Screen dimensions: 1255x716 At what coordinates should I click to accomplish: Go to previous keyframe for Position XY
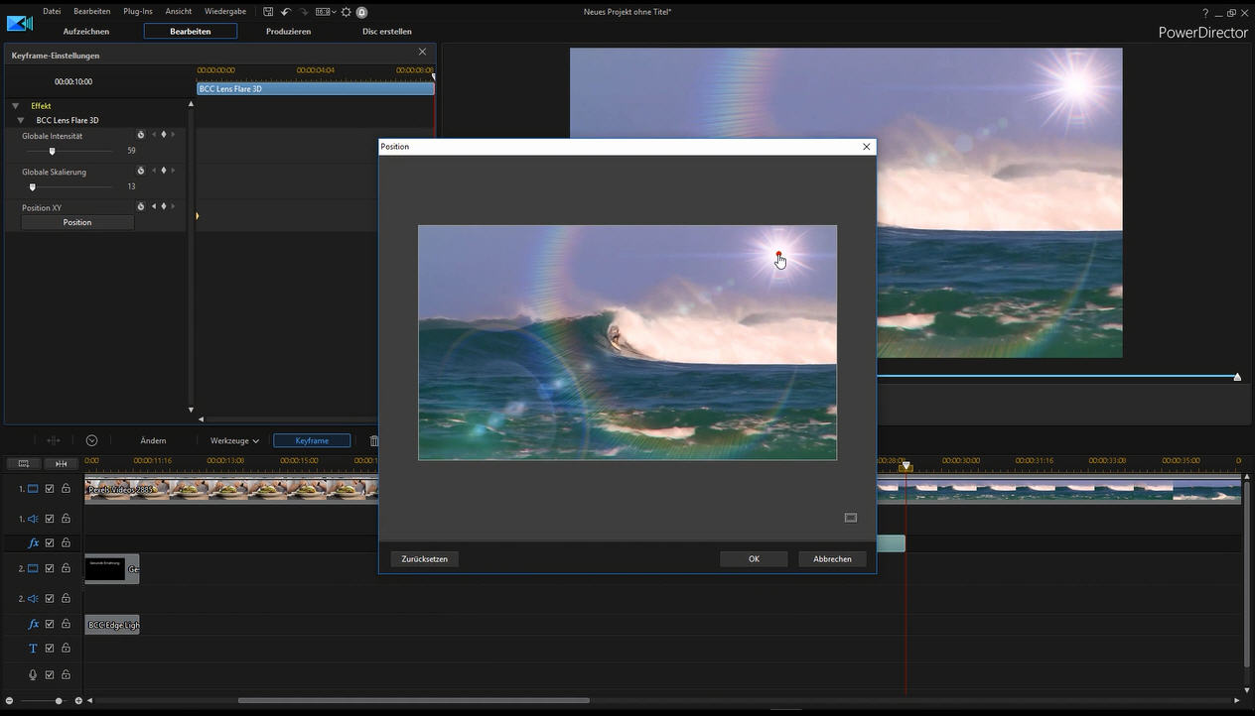point(154,206)
